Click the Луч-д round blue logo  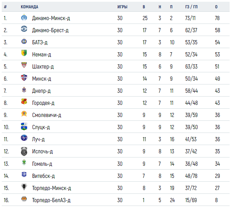pyautogui.click(x=24, y=138)
